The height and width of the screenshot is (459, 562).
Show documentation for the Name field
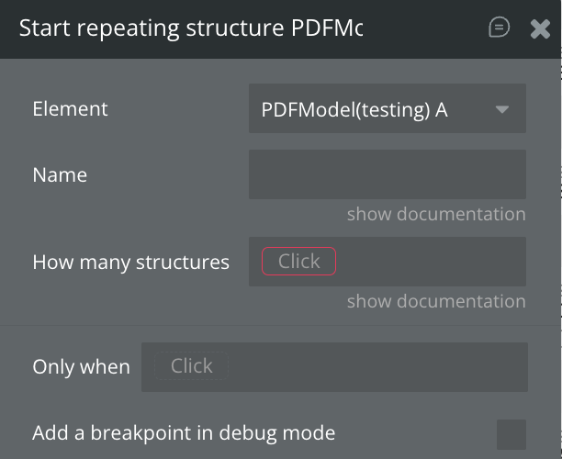pyautogui.click(x=436, y=214)
